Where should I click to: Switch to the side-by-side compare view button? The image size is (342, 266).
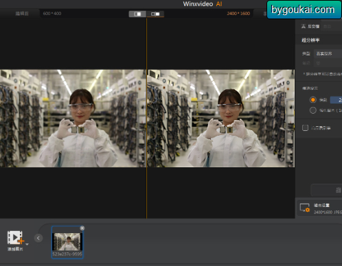tap(155, 14)
